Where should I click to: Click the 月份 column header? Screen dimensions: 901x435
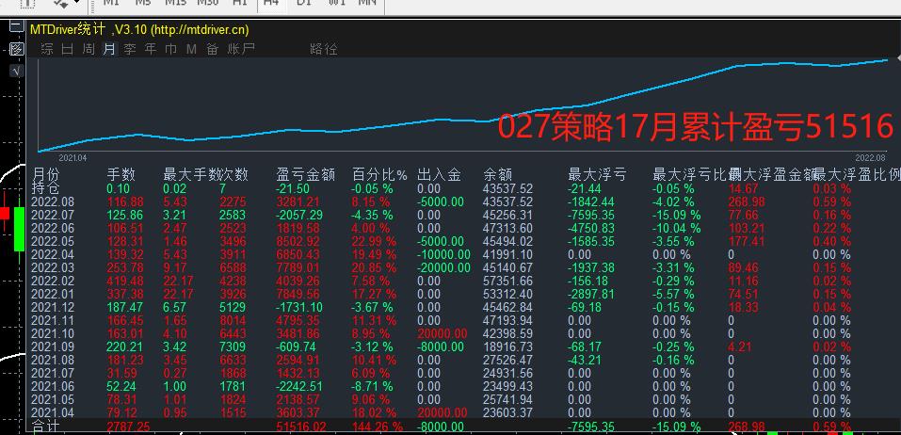tap(46, 174)
